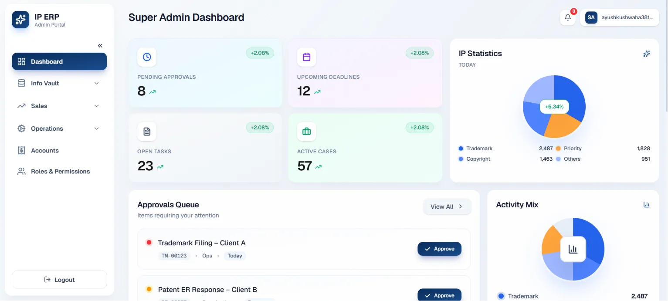The width and height of the screenshot is (668, 301).
Task: Click the Logout door-arrow icon
Action: [47, 280]
